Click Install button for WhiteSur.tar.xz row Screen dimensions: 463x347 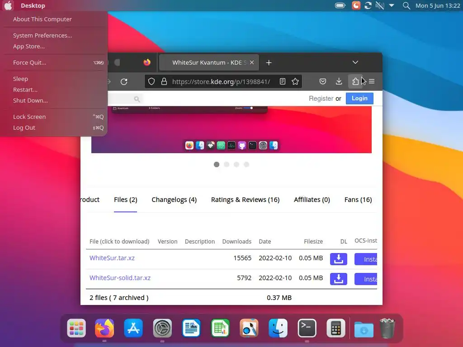point(366,259)
